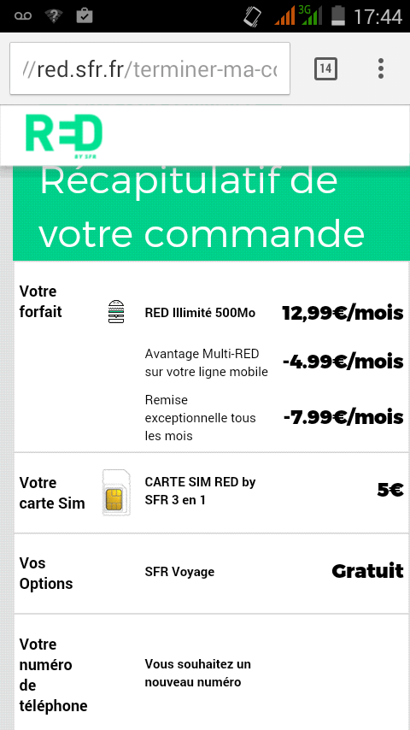Tap the 12,99€/mois price

(x=343, y=314)
